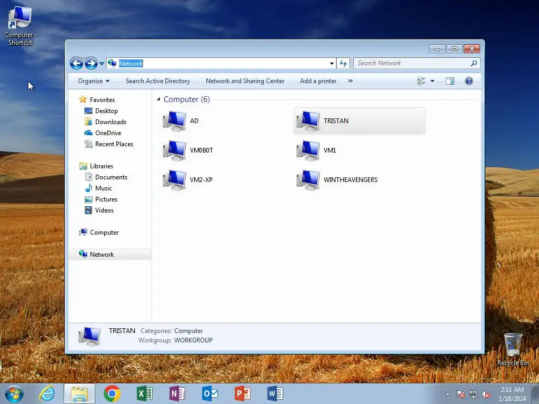The image size is (539, 404).
Task: Open the Organize menu
Action: coord(94,81)
